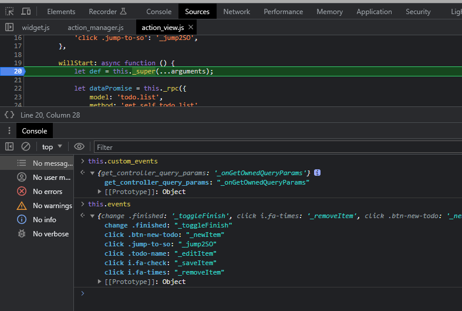Open the Network tab
Image resolution: width=462 pixels, height=311 pixels.
point(237,12)
